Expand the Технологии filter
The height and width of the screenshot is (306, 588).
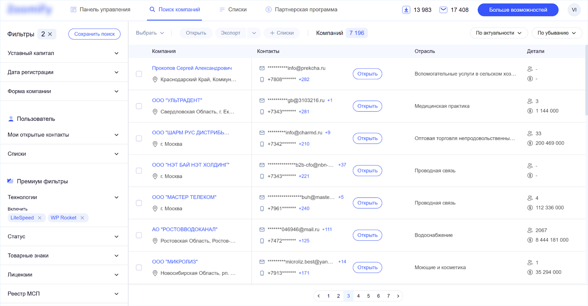pyautogui.click(x=64, y=197)
